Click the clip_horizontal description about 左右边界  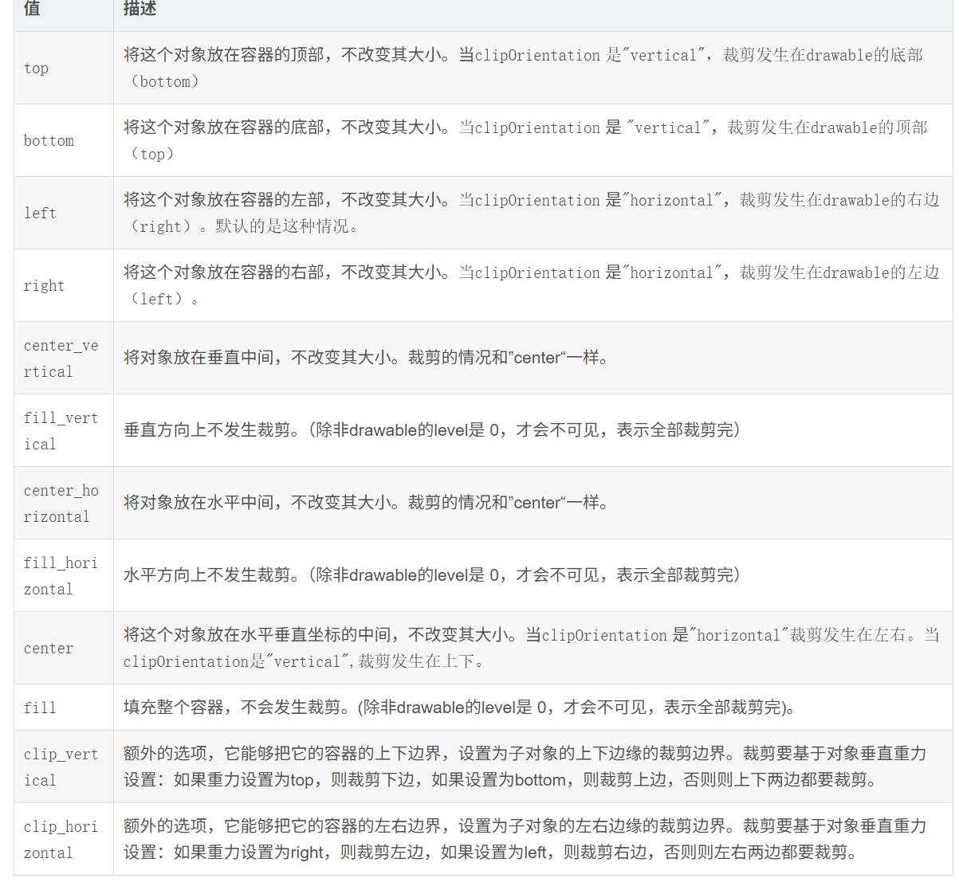coord(525,839)
